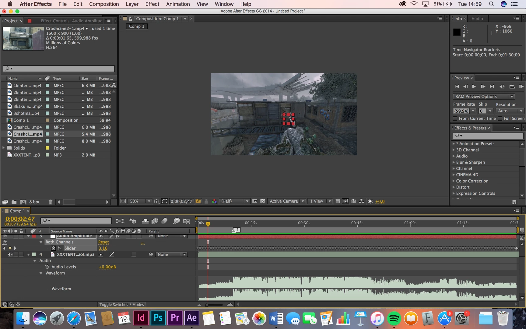526x329 pixels.
Task: Click Slider value 3,16
Action: click(x=103, y=248)
